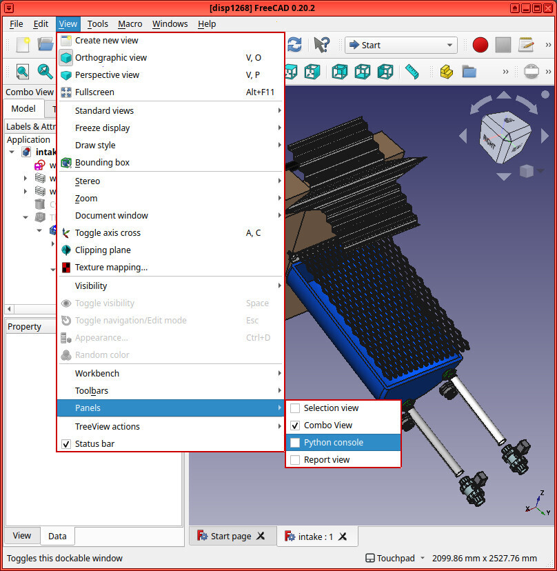
Task: Toggle the Status bar checkbox
Action: point(66,444)
